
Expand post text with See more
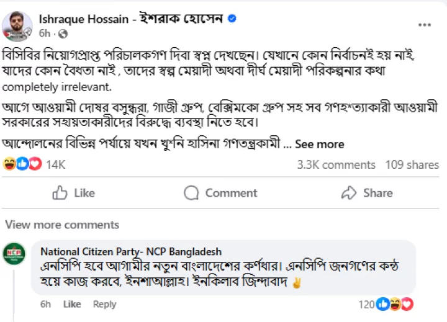tap(319, 144)
